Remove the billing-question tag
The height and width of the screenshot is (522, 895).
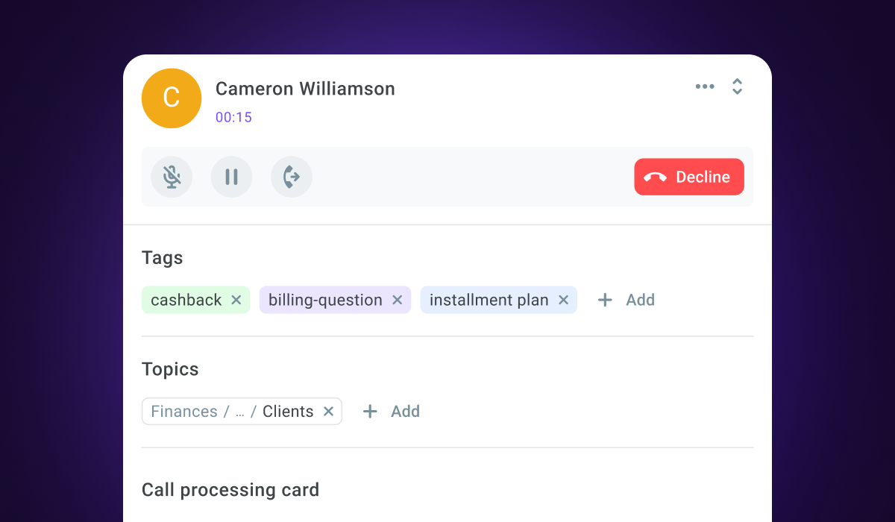click(397, 300)
